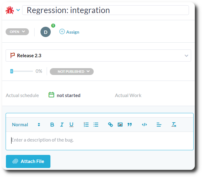This screenshot has height=177, width=202.
Task: Toggle underline text formatting
Action: coord(71,125)
